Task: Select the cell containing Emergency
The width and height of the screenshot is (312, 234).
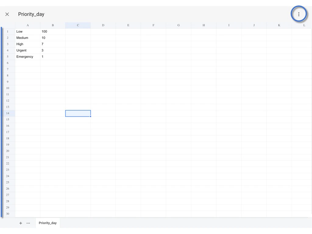Action: pos(28,56)
